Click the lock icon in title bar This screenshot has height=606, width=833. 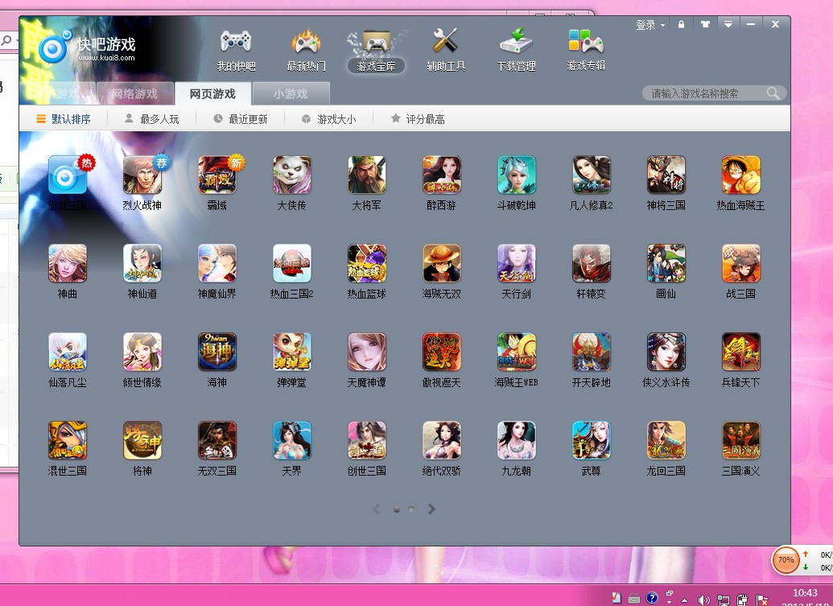682,25
